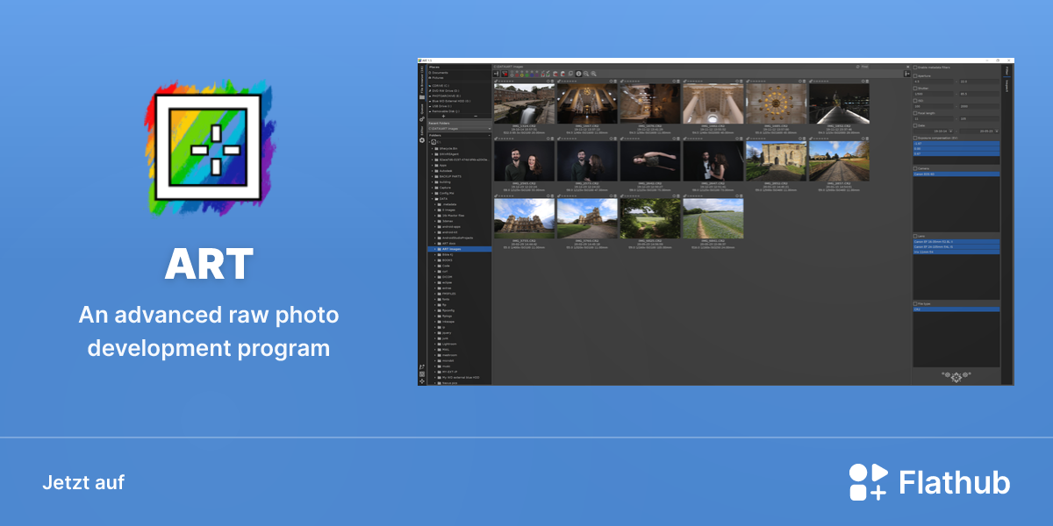The image size is (1053, 526).
Task: Click the red color label filter dot
Action: (x=517, y=75)
